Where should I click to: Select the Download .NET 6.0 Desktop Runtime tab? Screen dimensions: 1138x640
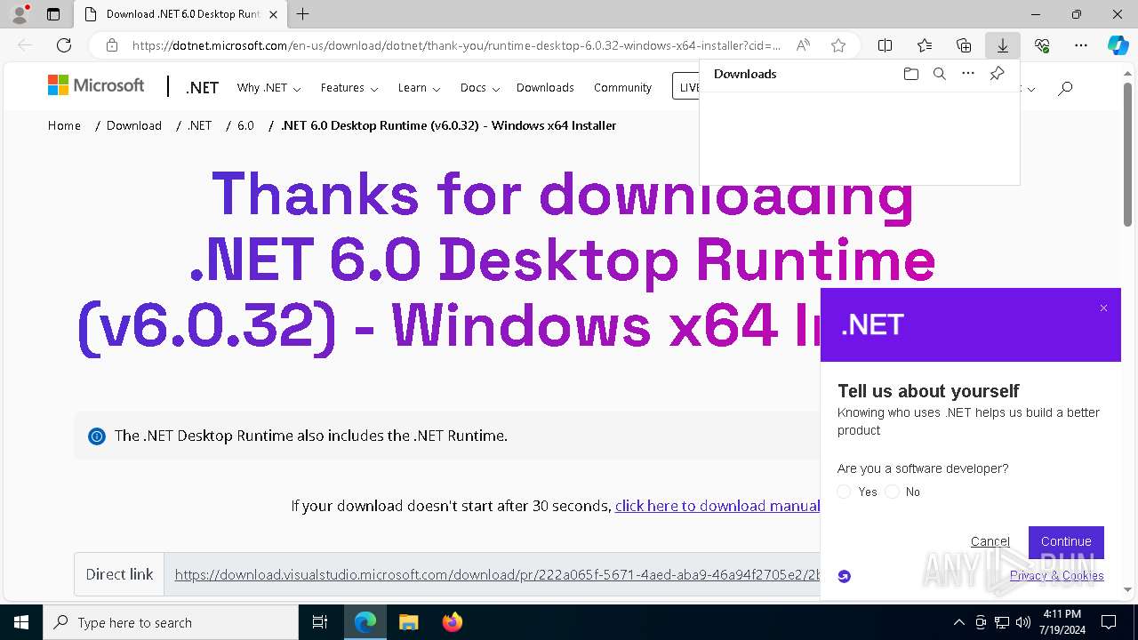coord(180,14)
